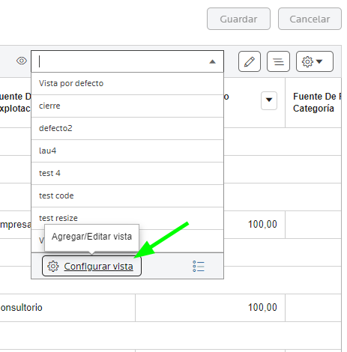Select the 'cierre' view

pyautogui.click(x=127, y=106)
